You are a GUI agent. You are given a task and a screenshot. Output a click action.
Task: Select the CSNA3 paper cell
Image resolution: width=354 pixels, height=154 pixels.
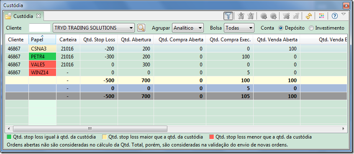(x=42, y=49)
